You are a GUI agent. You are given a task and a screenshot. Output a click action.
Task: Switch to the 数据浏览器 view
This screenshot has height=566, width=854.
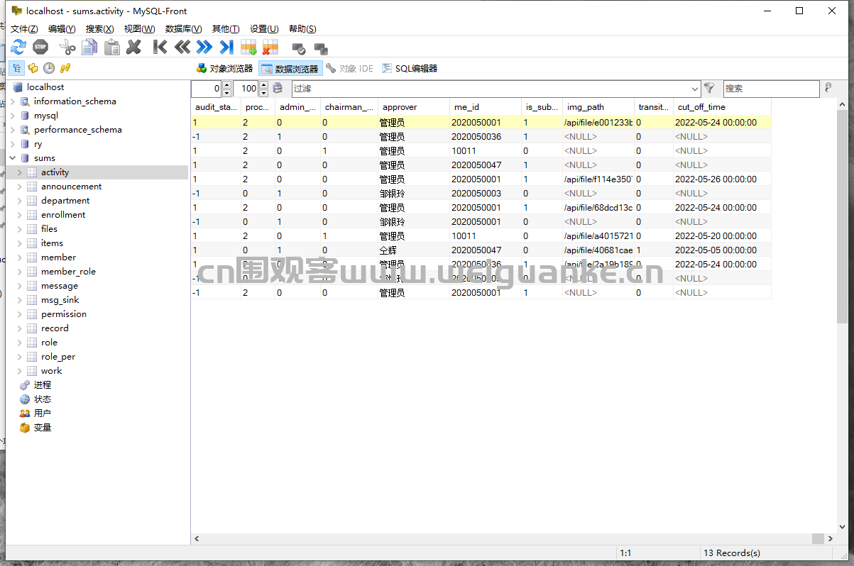290,69
